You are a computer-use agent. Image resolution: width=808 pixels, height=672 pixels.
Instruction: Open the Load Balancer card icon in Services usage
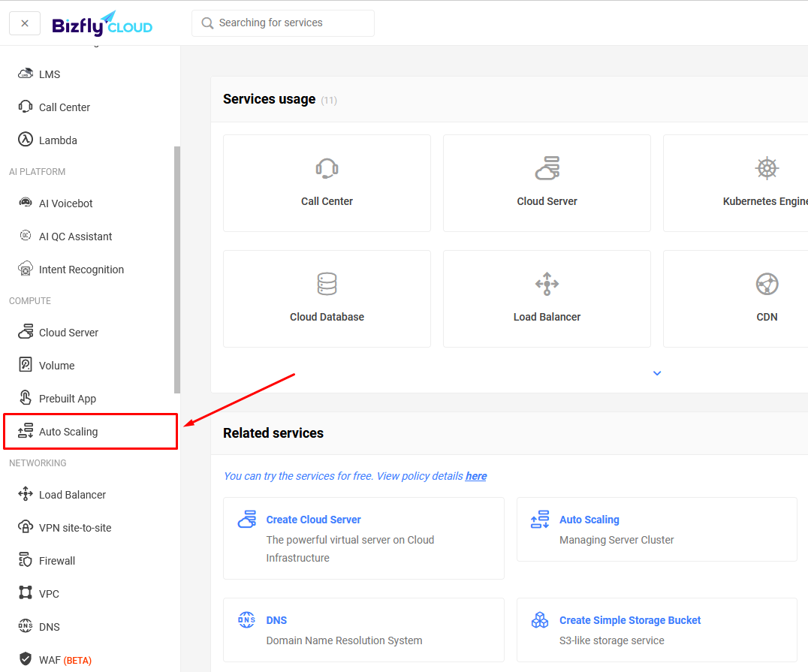(547, 284)
